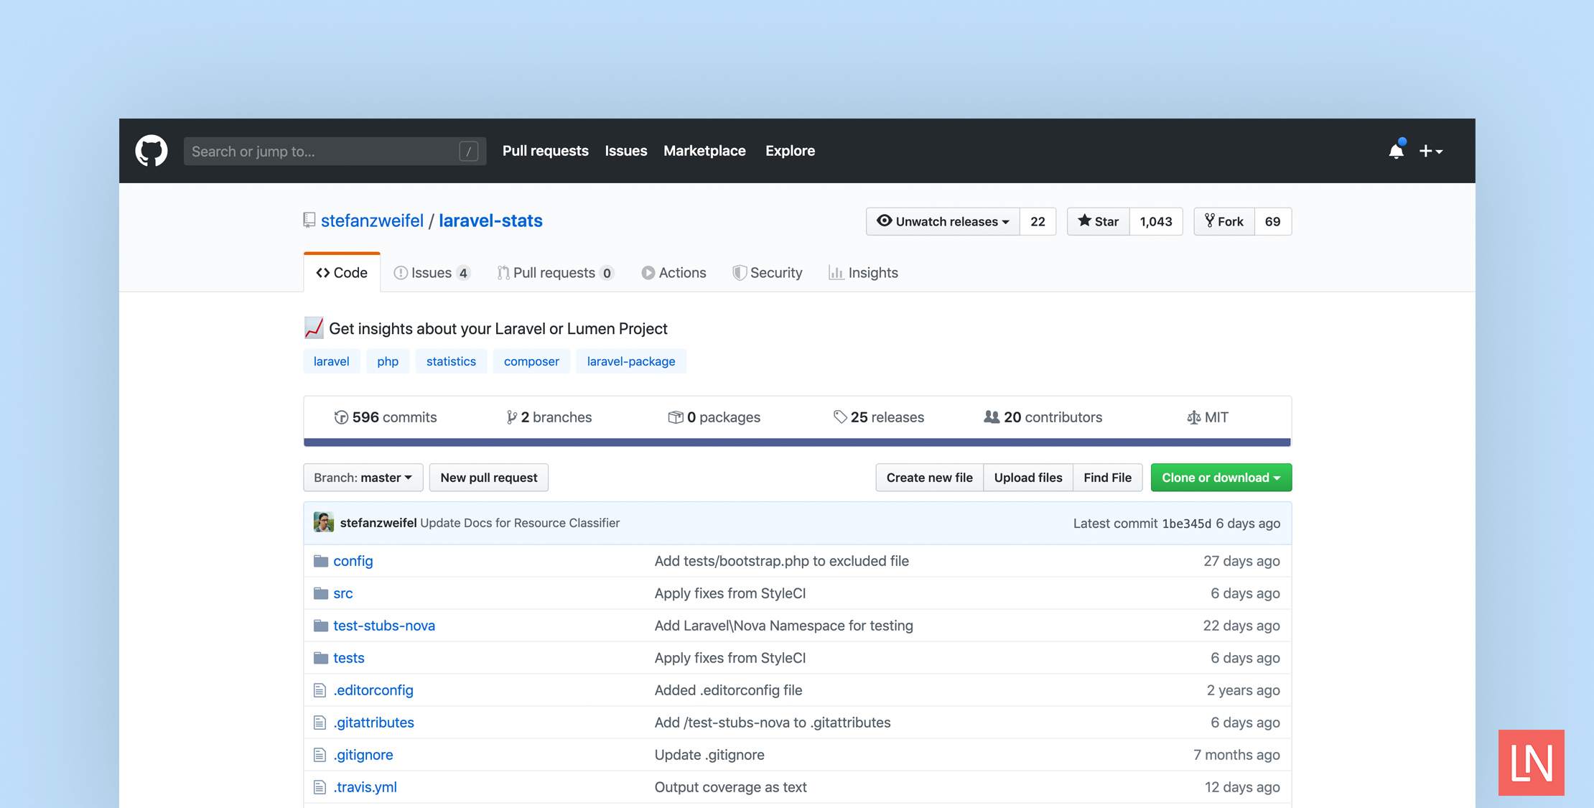Screen dimensions: 1594x808
Task: View 2 branches
Action: pos(549,417)
